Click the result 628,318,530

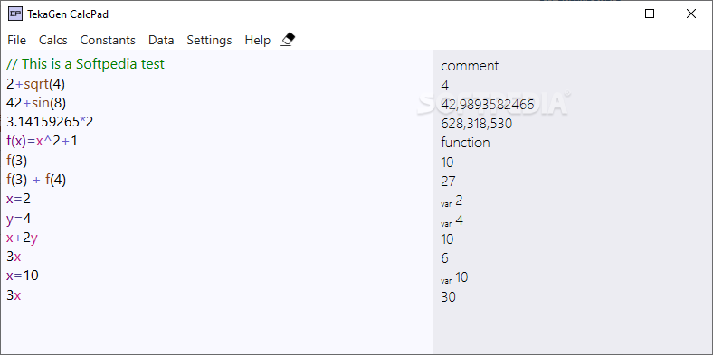click(477, 124)
